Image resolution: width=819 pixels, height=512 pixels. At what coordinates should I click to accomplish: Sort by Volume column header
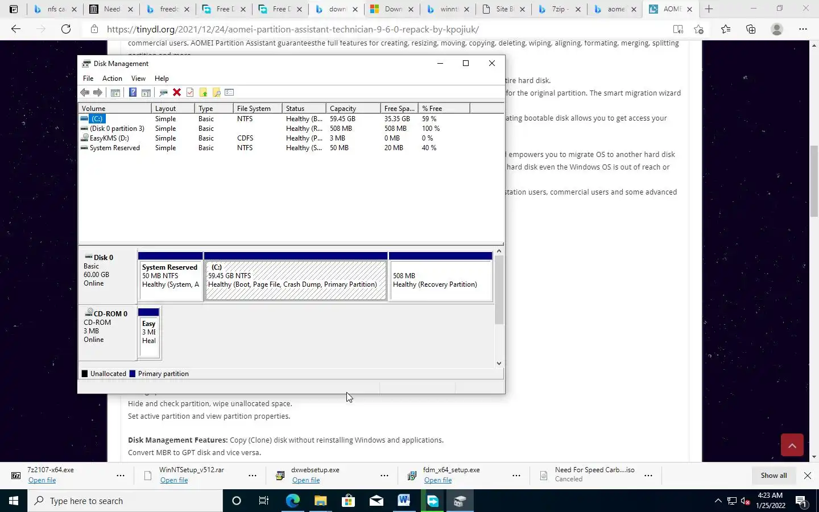click(115, 108)
